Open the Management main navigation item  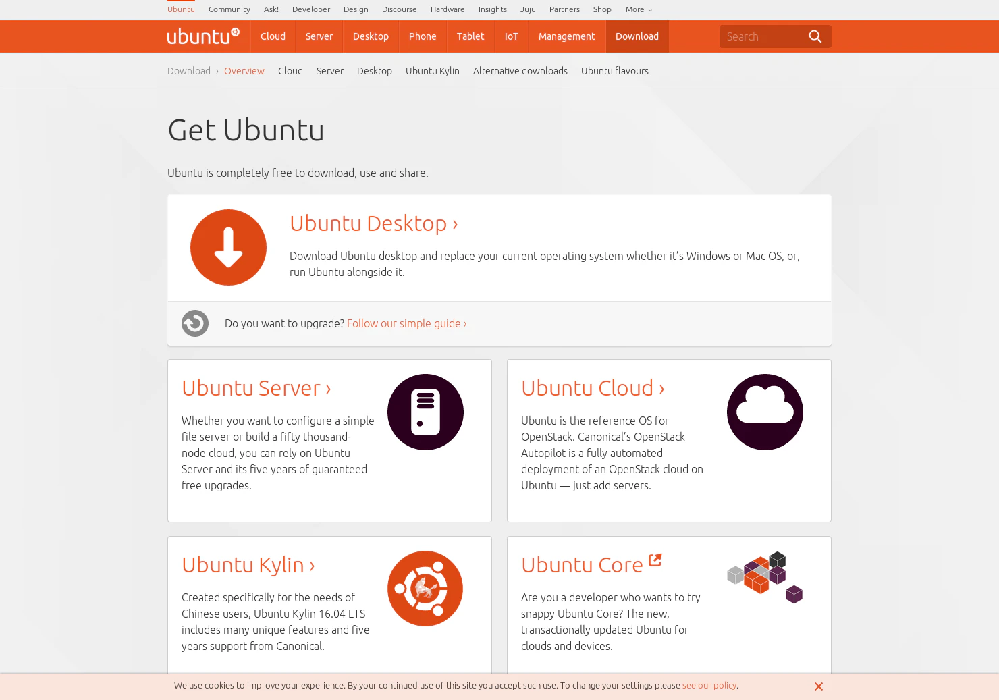(567, 36)
